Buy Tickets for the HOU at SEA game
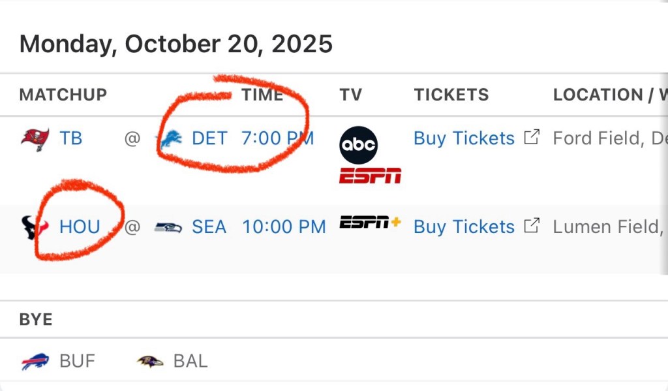Image resolution: width=668 pixels, height=391 pixels. coord(464,227)
